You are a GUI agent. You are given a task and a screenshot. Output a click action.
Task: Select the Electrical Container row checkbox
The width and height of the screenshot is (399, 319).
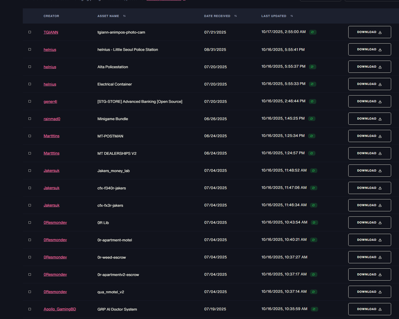click(x=30, y=84)
